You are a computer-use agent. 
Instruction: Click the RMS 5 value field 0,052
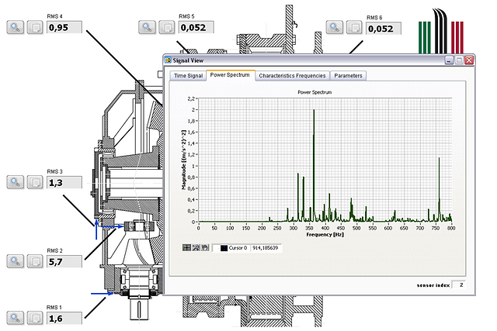(196, 28)
